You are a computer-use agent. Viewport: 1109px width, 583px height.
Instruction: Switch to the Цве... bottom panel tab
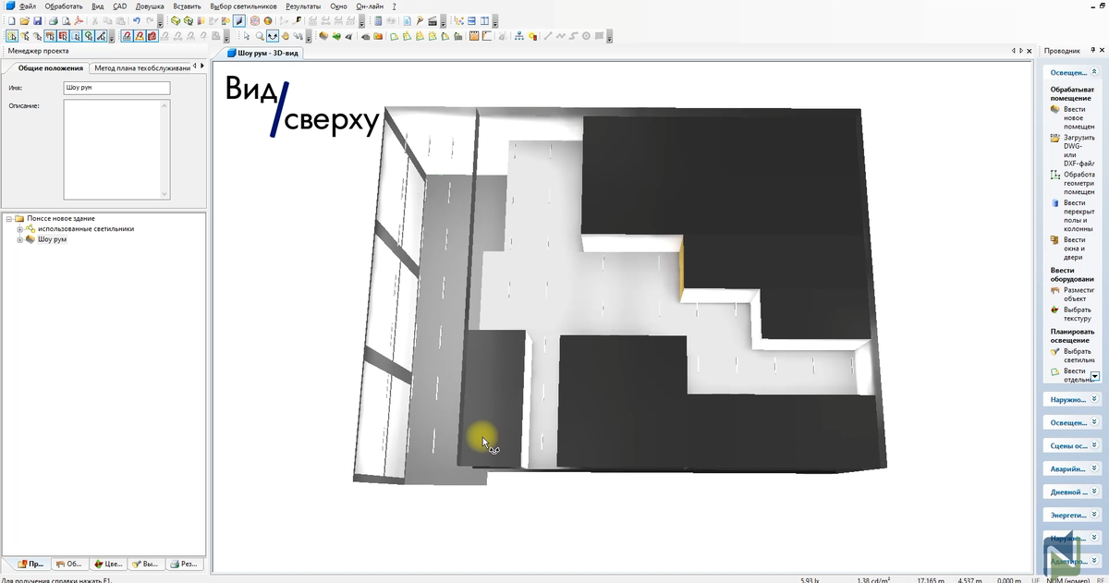point(109,563)
